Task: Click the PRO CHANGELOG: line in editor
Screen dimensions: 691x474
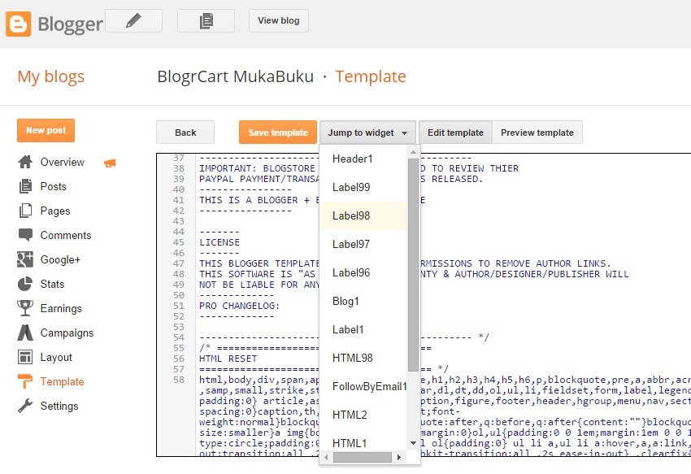Action: tap(239, 306)
